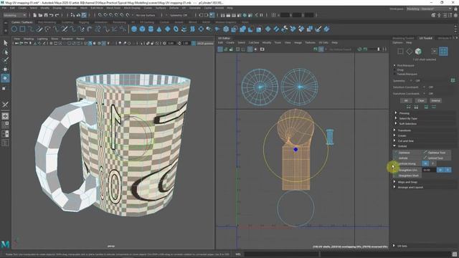Open the Mesh Tools menu
This screenshot has width=459, height=258.
(x=113, y=8)
